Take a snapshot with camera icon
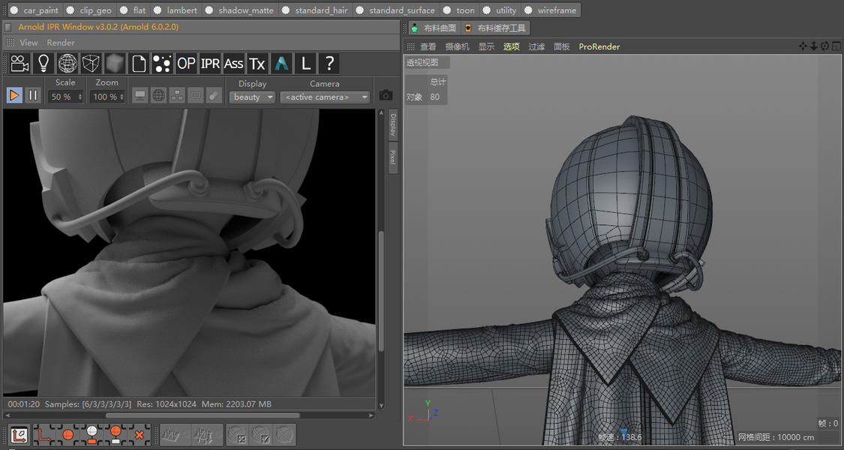Screen dimensions: 844x450 (386, 95)
